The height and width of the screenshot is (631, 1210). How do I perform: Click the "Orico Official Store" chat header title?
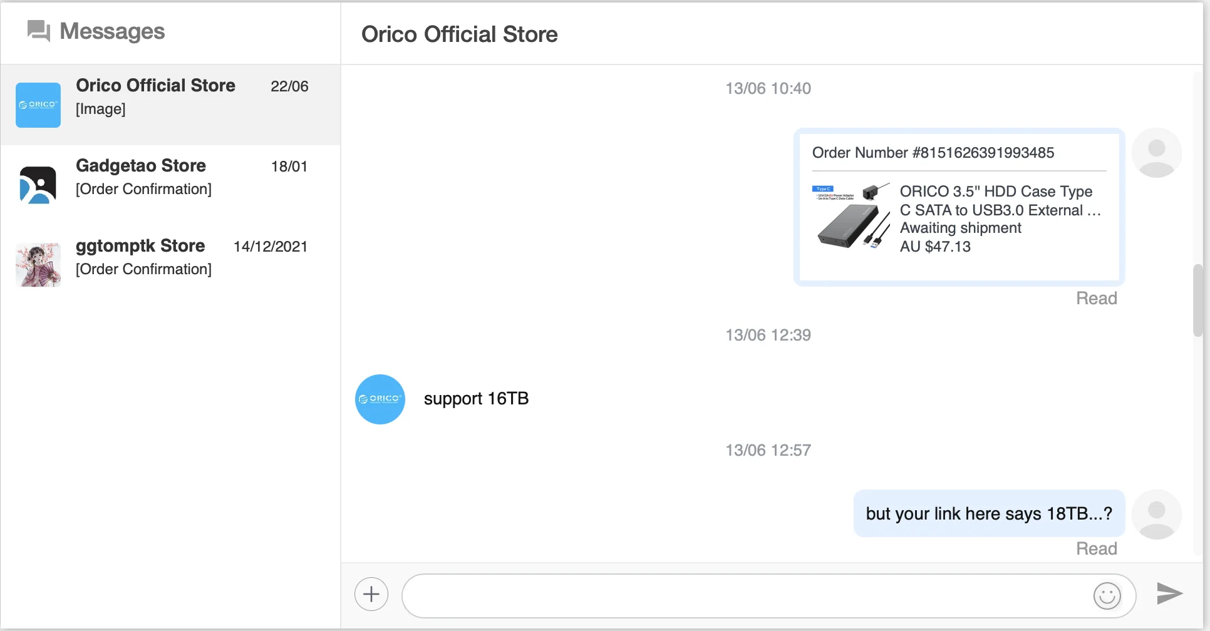point(459,34)
